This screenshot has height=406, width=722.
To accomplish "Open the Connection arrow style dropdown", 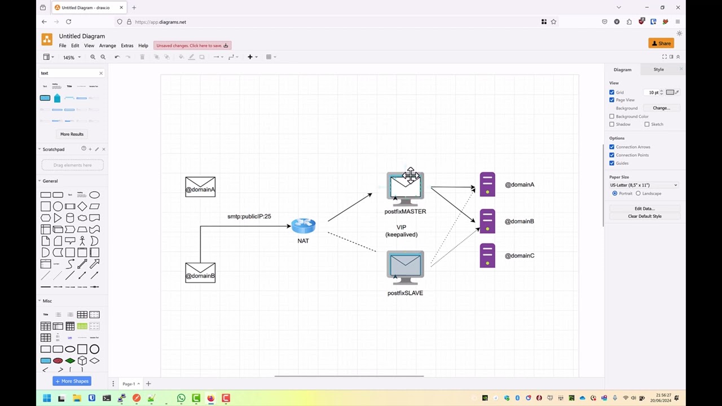I will (217, 57).
